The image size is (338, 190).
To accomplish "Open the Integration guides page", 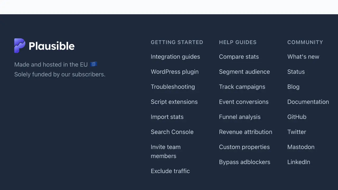I will tap(175, 56).
